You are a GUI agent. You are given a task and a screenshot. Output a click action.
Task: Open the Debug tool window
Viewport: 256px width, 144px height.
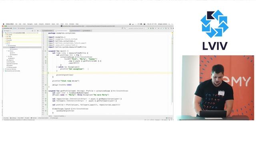(13, 118)
